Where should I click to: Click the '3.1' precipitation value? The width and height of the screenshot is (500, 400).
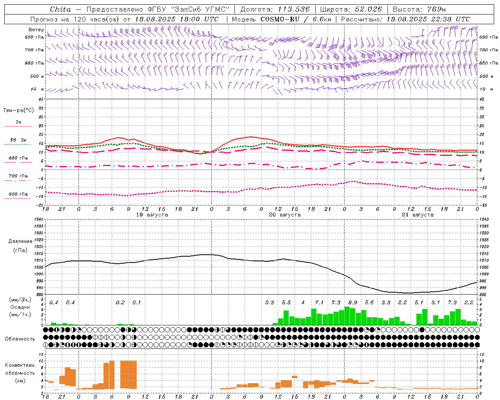click(x=436, y=303)
